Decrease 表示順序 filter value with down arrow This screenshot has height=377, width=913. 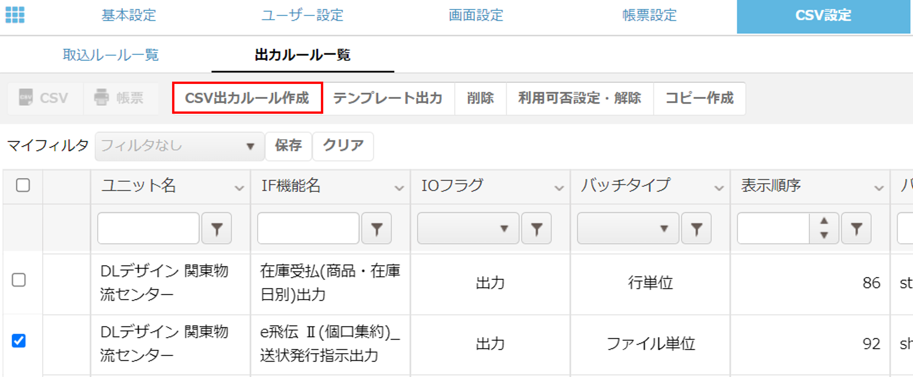tap(824, 235)
